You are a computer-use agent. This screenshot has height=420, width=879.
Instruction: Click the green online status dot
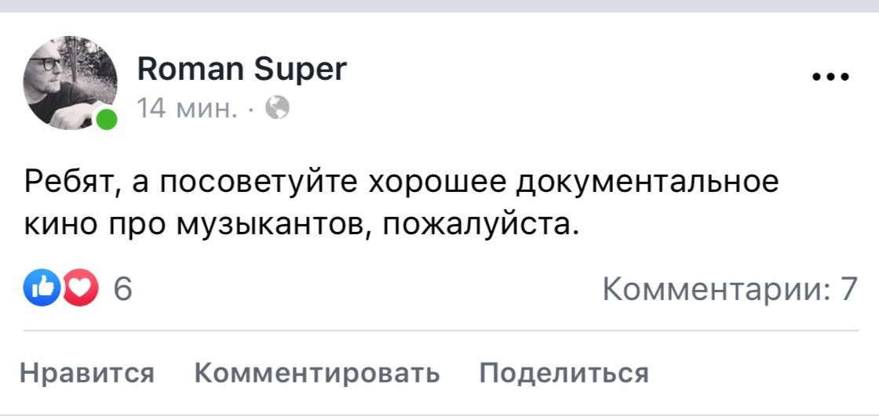pyautogui.click(x=106, y=120)
